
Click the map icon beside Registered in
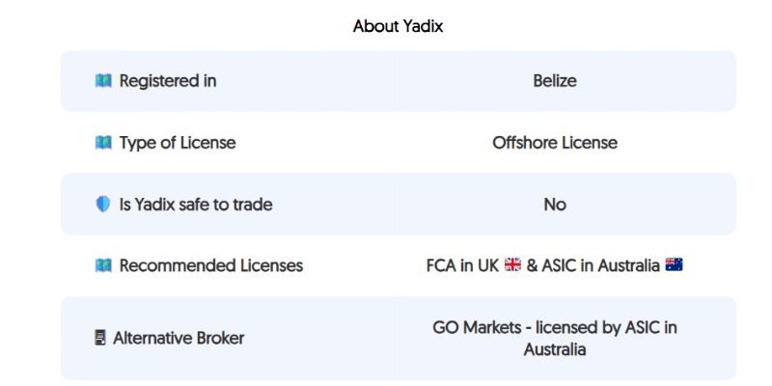[x=103, y=81]
